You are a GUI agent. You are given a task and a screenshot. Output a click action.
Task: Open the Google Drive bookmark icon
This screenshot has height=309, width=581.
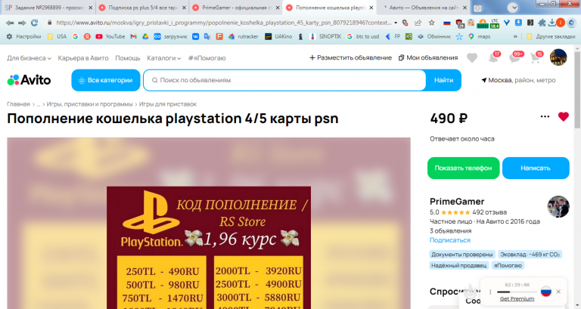coord(145,36)
